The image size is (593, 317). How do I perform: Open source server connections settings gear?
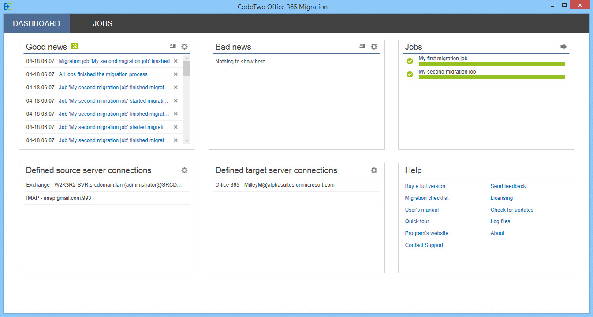pyautogui.click(x=184, y=170)
